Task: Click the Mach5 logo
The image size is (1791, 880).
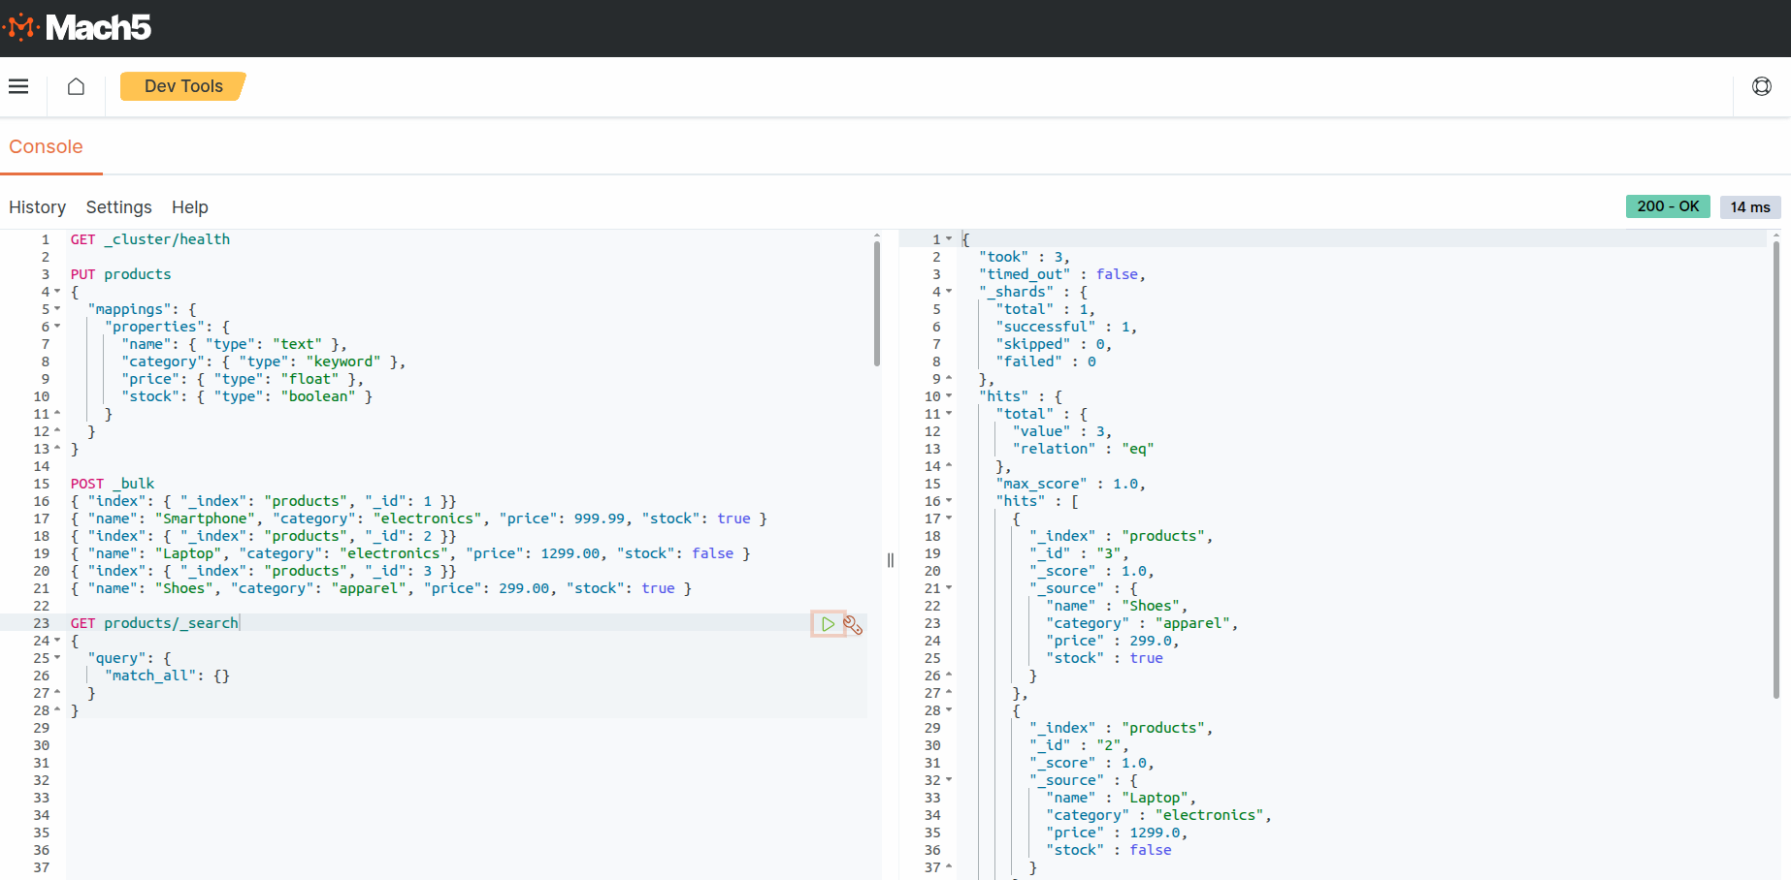Action: pos(78,27)
